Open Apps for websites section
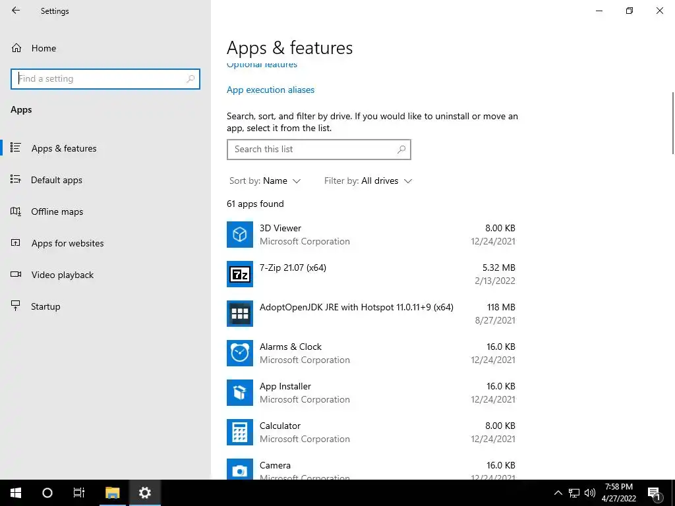This screenshot has width=675, height=506. pos(67,243)
